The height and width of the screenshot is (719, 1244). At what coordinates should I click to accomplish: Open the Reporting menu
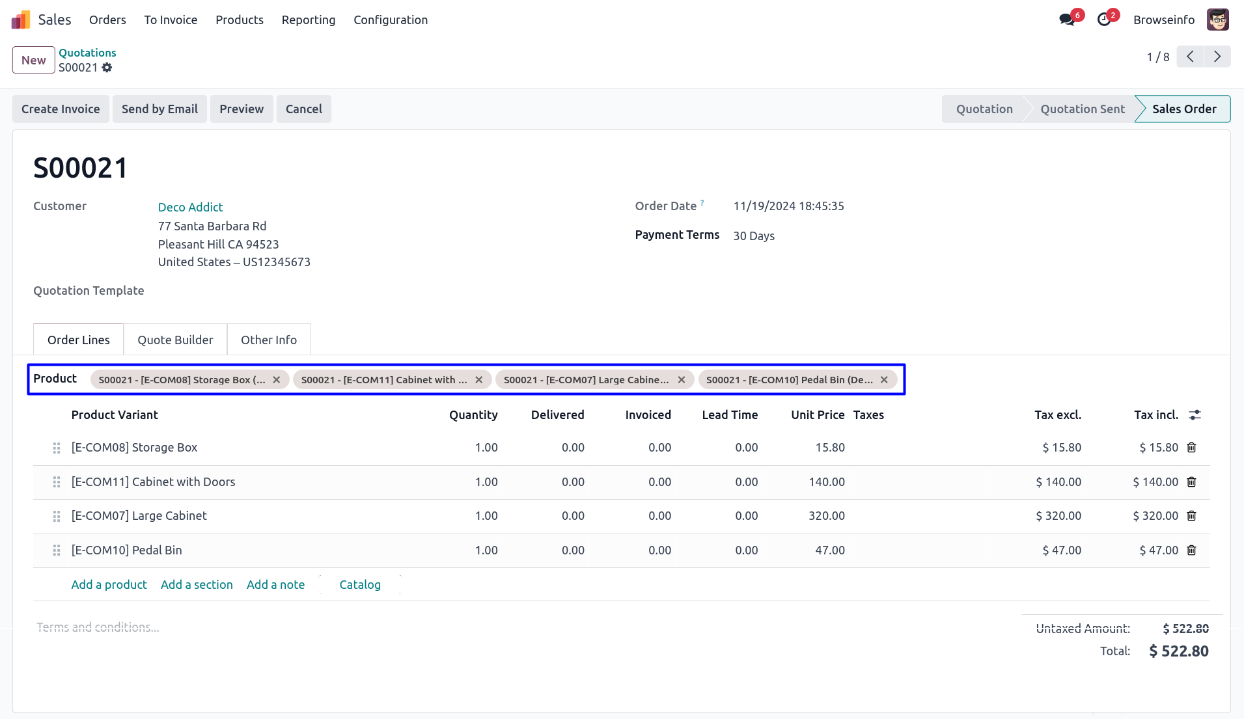[308, 20]
